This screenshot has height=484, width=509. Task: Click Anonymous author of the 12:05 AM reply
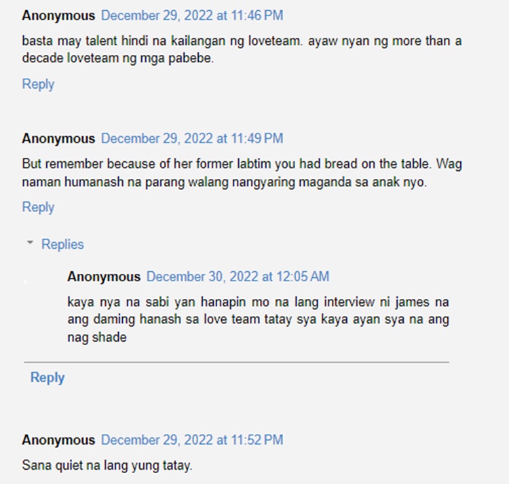(x=104, y=277)
